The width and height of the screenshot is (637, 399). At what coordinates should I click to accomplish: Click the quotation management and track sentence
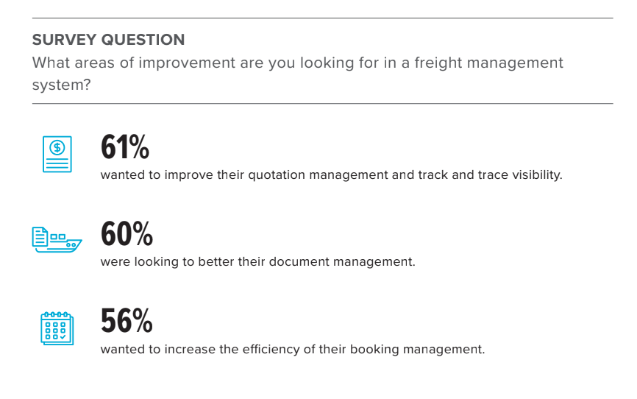(332, 175)
